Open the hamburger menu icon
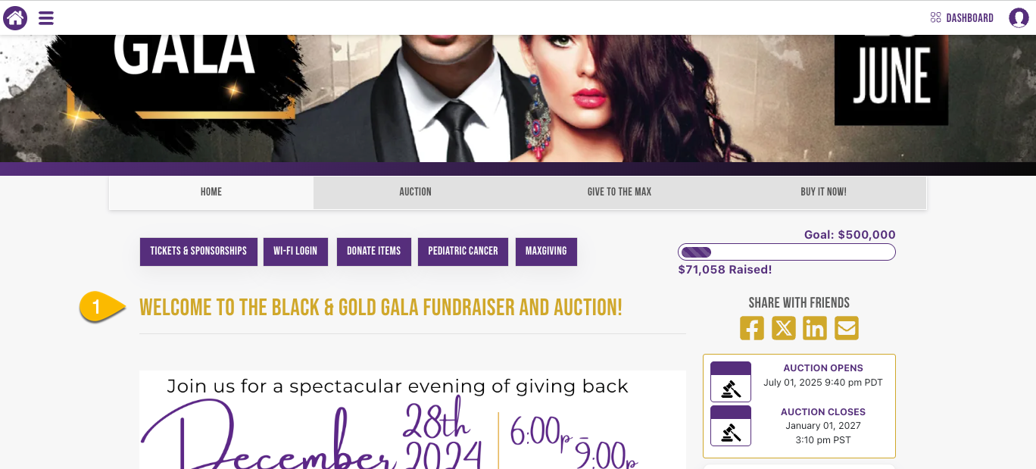This screenshot has width=1036, height=469. [46, 18]
